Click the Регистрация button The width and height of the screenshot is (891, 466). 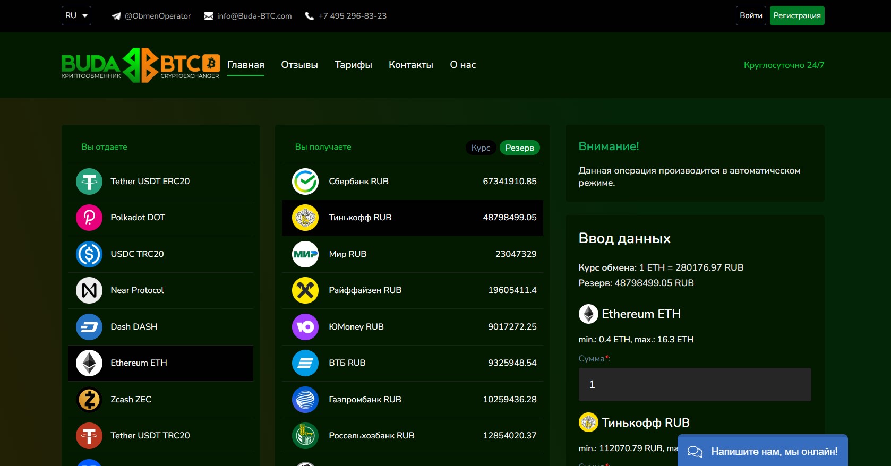[797, 16]
